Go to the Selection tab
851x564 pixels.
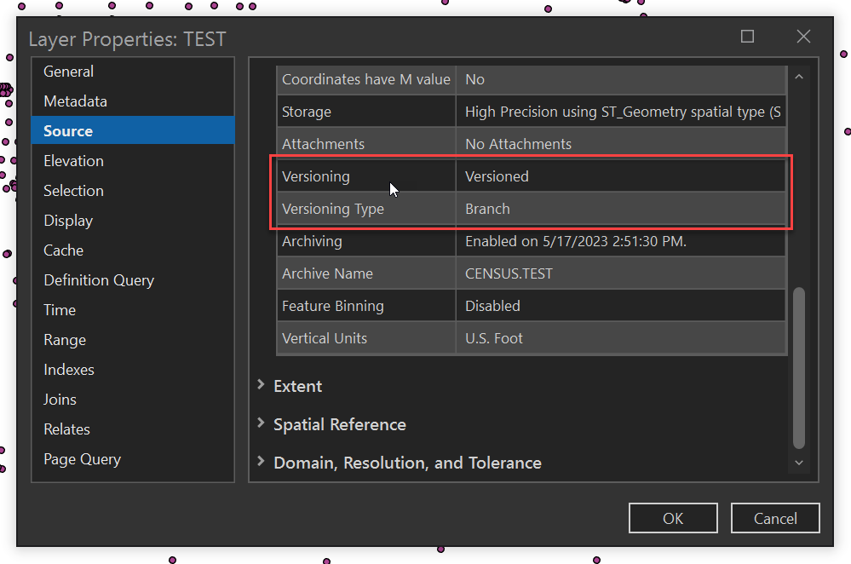(74, 191)
